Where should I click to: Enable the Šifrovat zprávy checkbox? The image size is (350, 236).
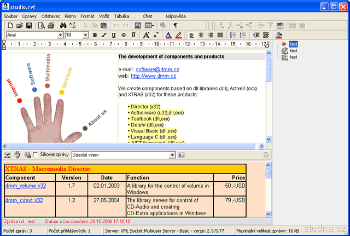tap(36, 155)
